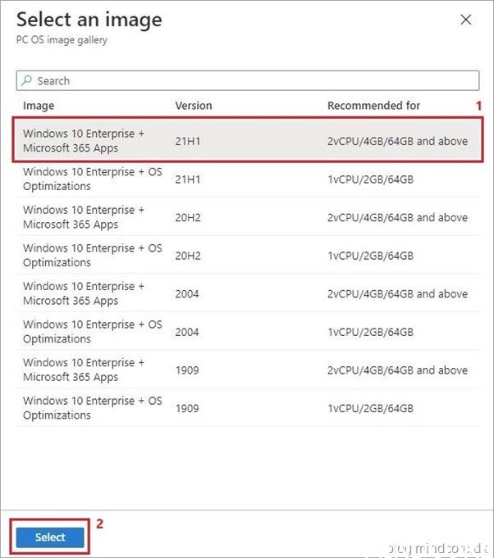Choose Windows 10 Enterprise + OS Optimizations 20H2
Image resolution: width=494 pixels, height=558 pixels.
[x=92, y=255]
